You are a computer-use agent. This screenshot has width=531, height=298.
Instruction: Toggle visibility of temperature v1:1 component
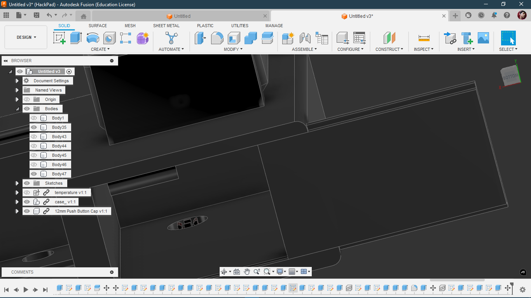click(x=27, y=192)
